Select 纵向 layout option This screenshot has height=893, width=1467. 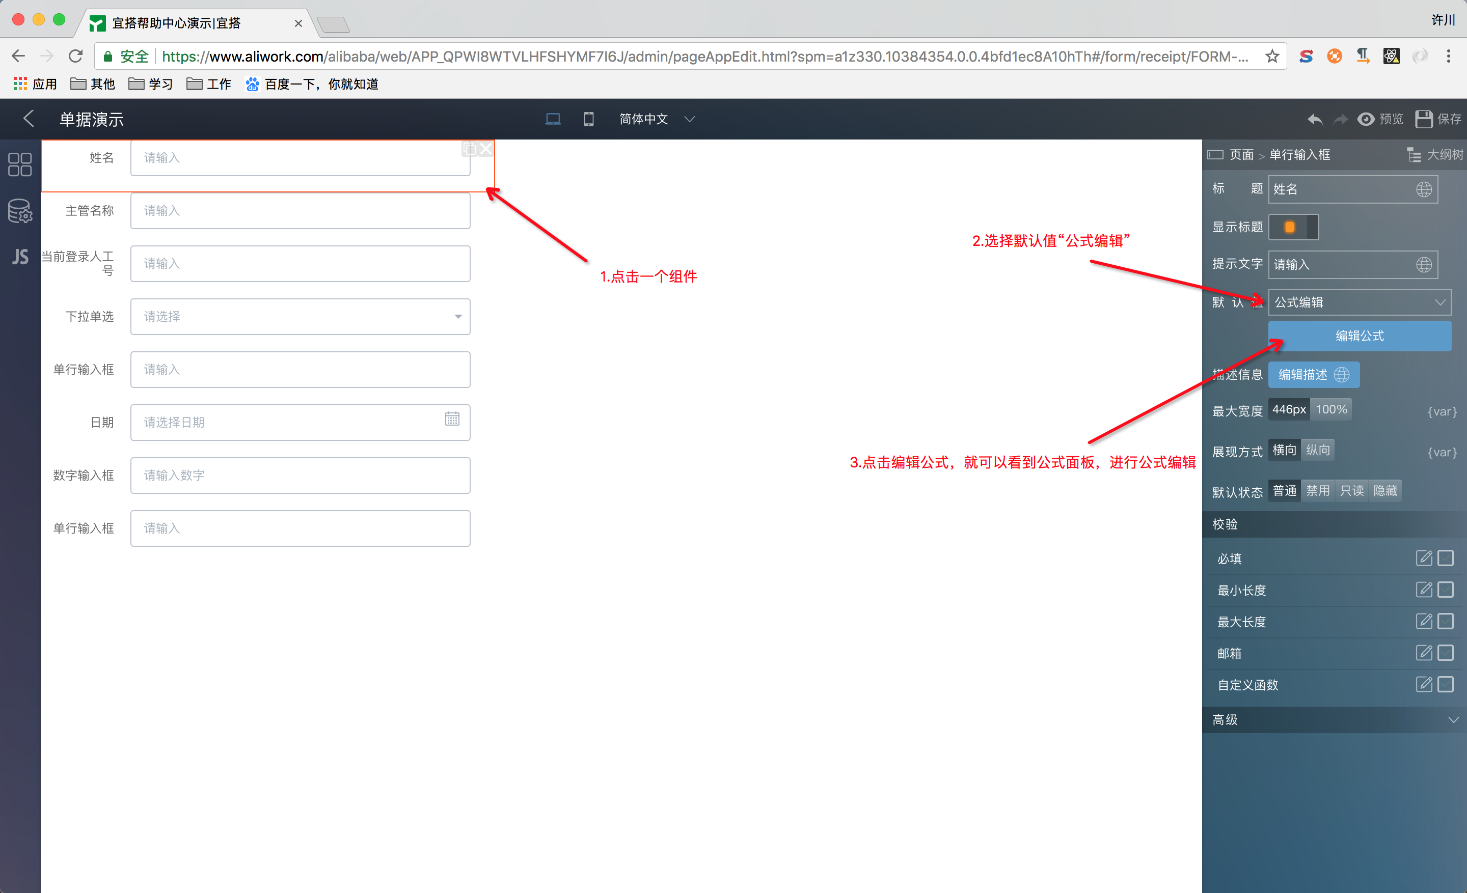click(x=1318, y=450)
